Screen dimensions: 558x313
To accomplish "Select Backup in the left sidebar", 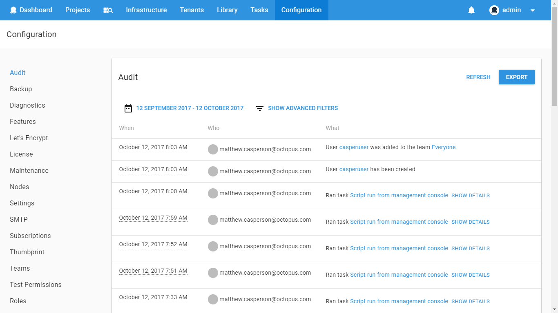I will 21,89.
